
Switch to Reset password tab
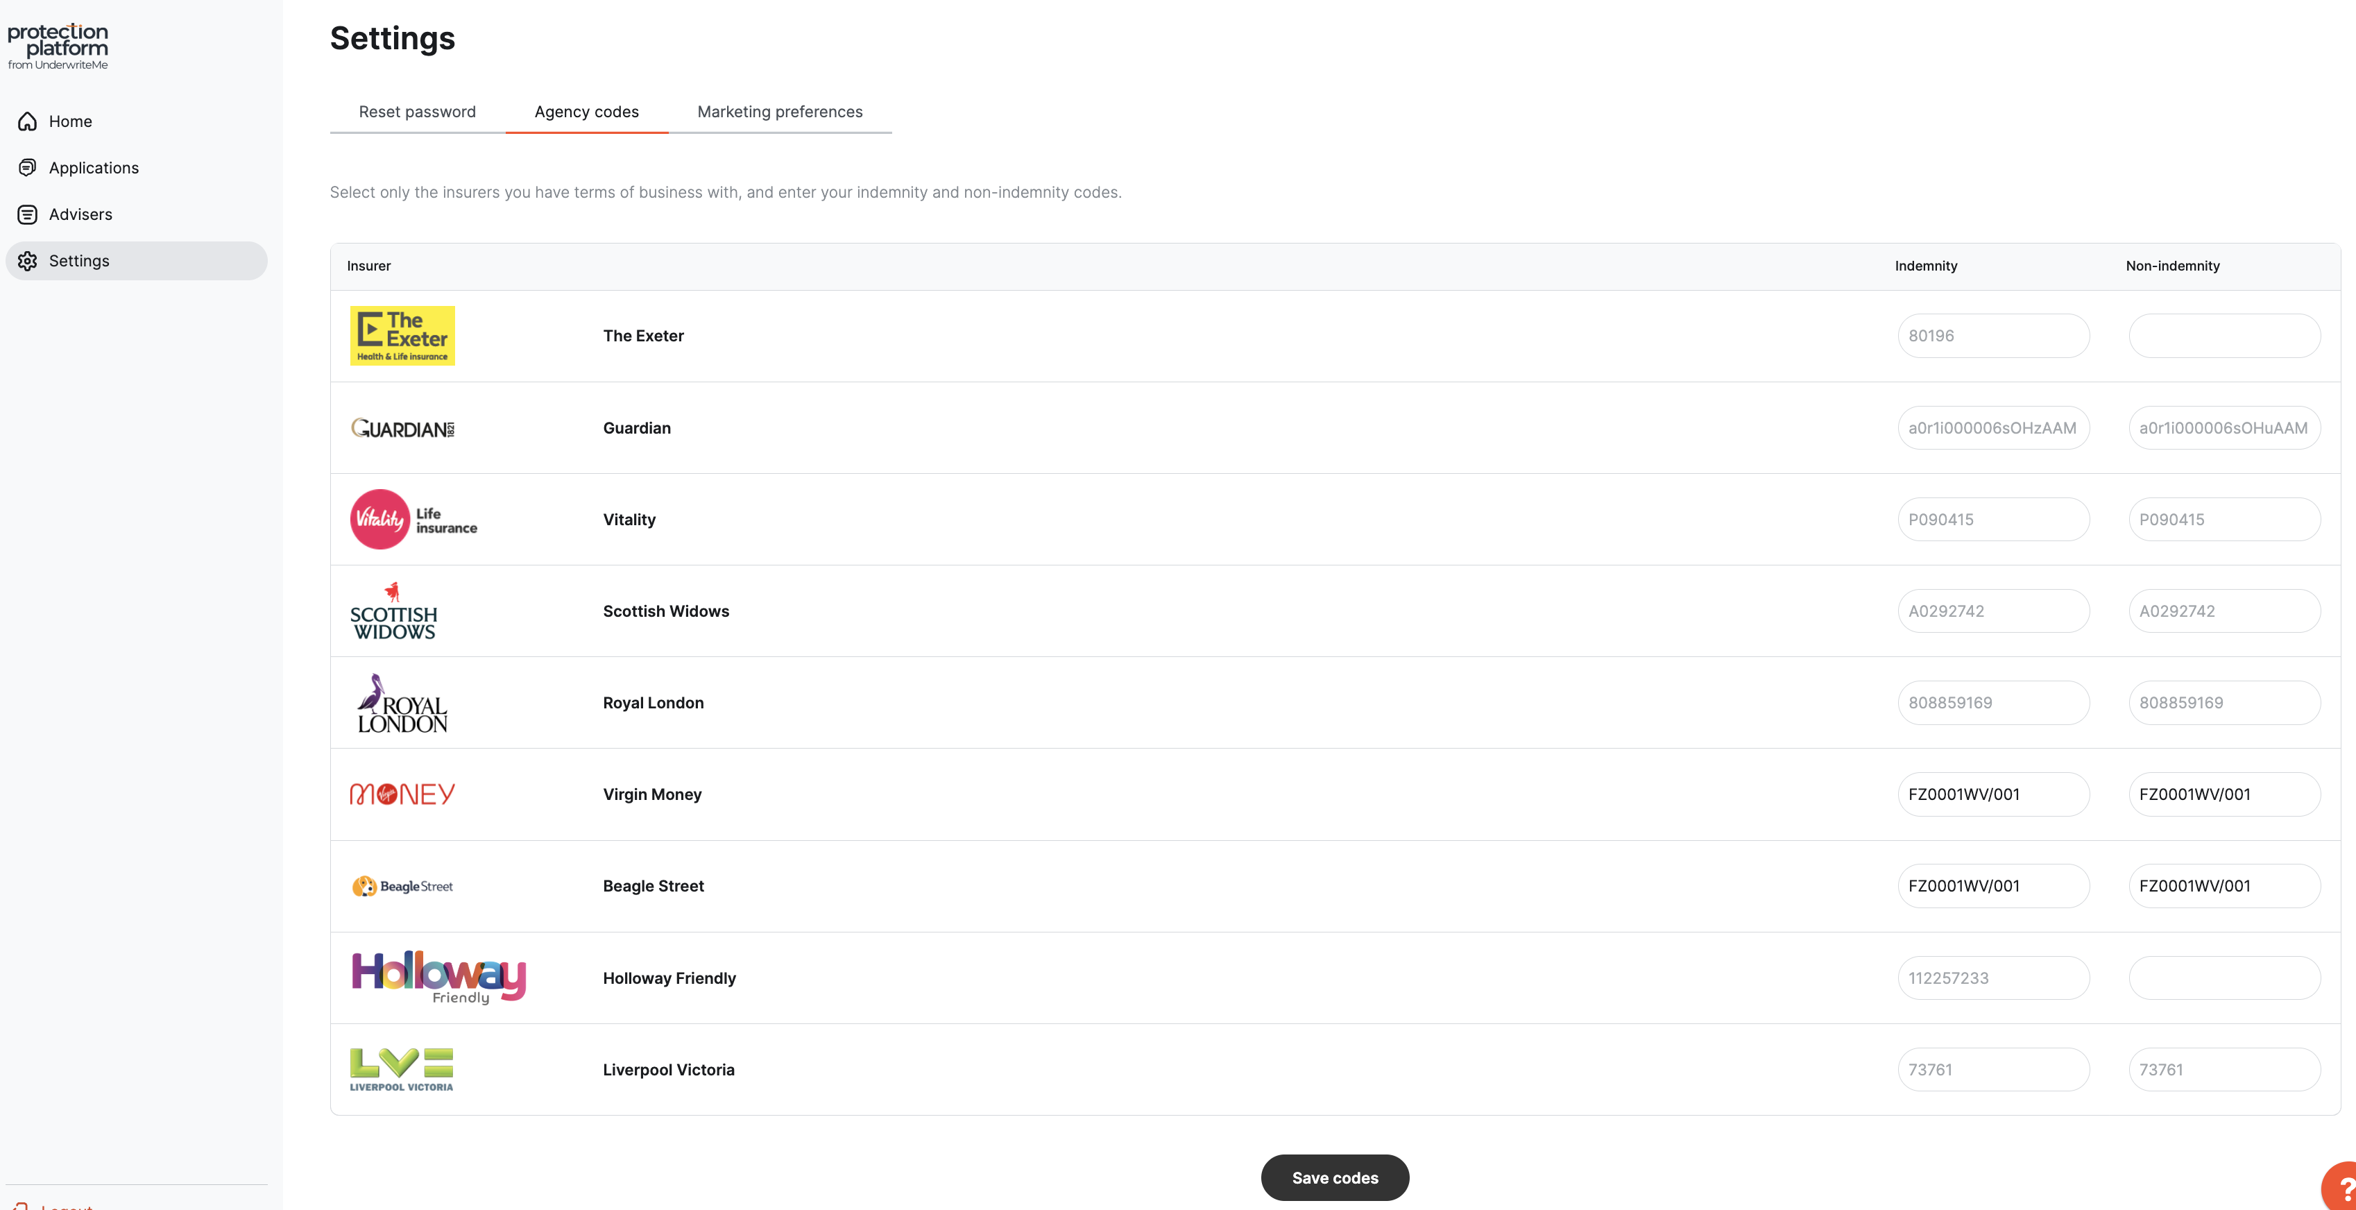pos(417,112)
